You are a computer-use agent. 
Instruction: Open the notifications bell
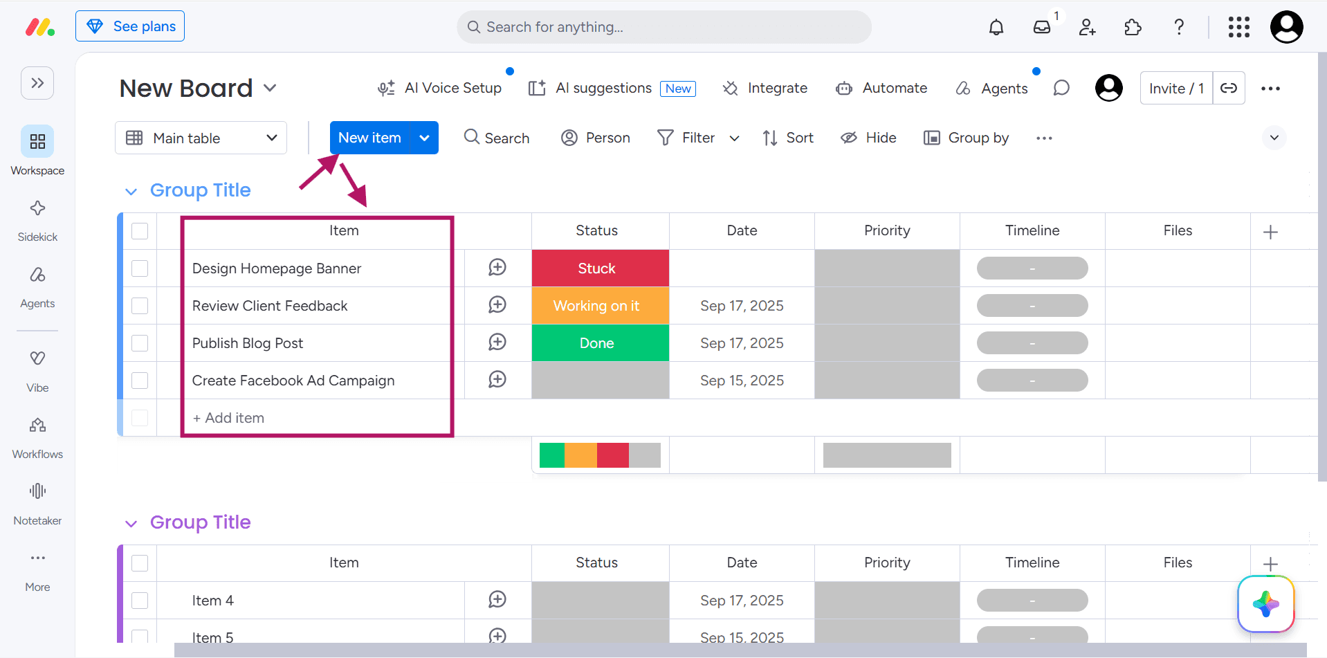996,27
